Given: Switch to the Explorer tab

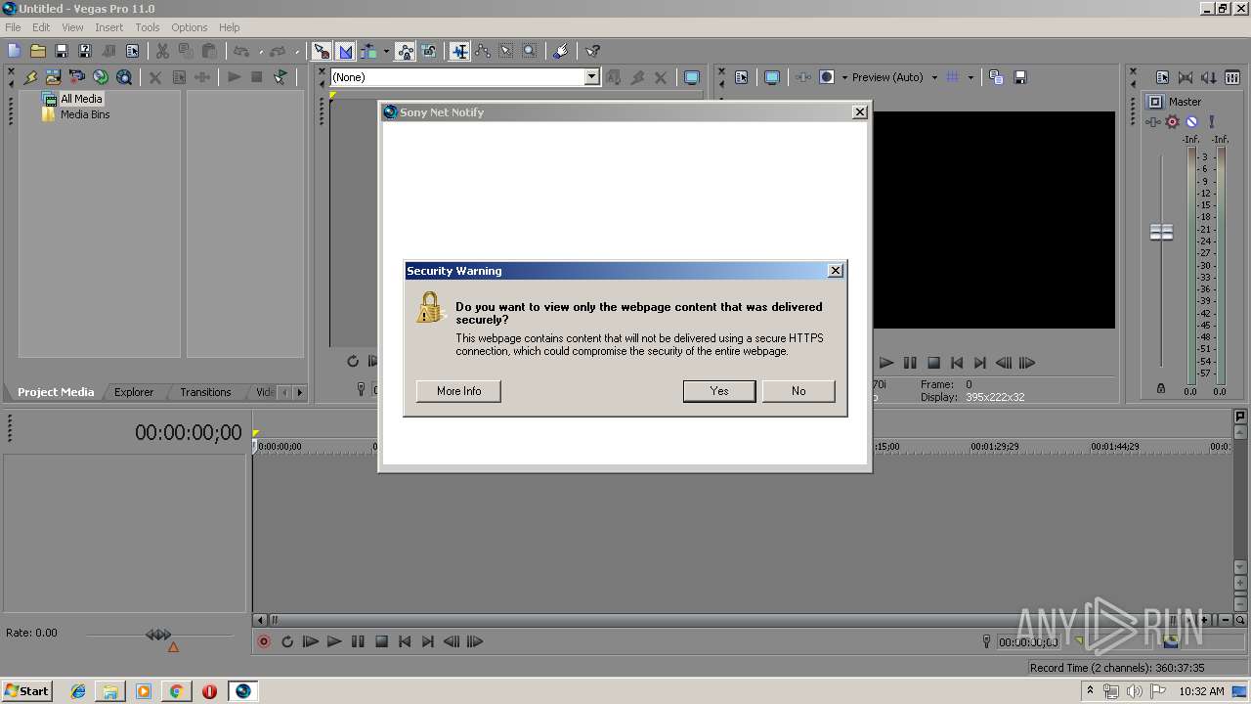Looking at the screenshot, I should (134, 392).
